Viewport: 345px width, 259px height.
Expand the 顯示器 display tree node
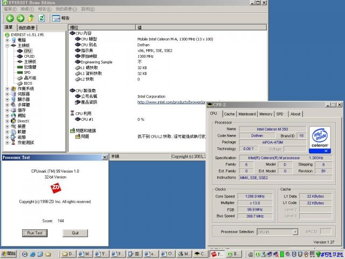pos(7,99)
